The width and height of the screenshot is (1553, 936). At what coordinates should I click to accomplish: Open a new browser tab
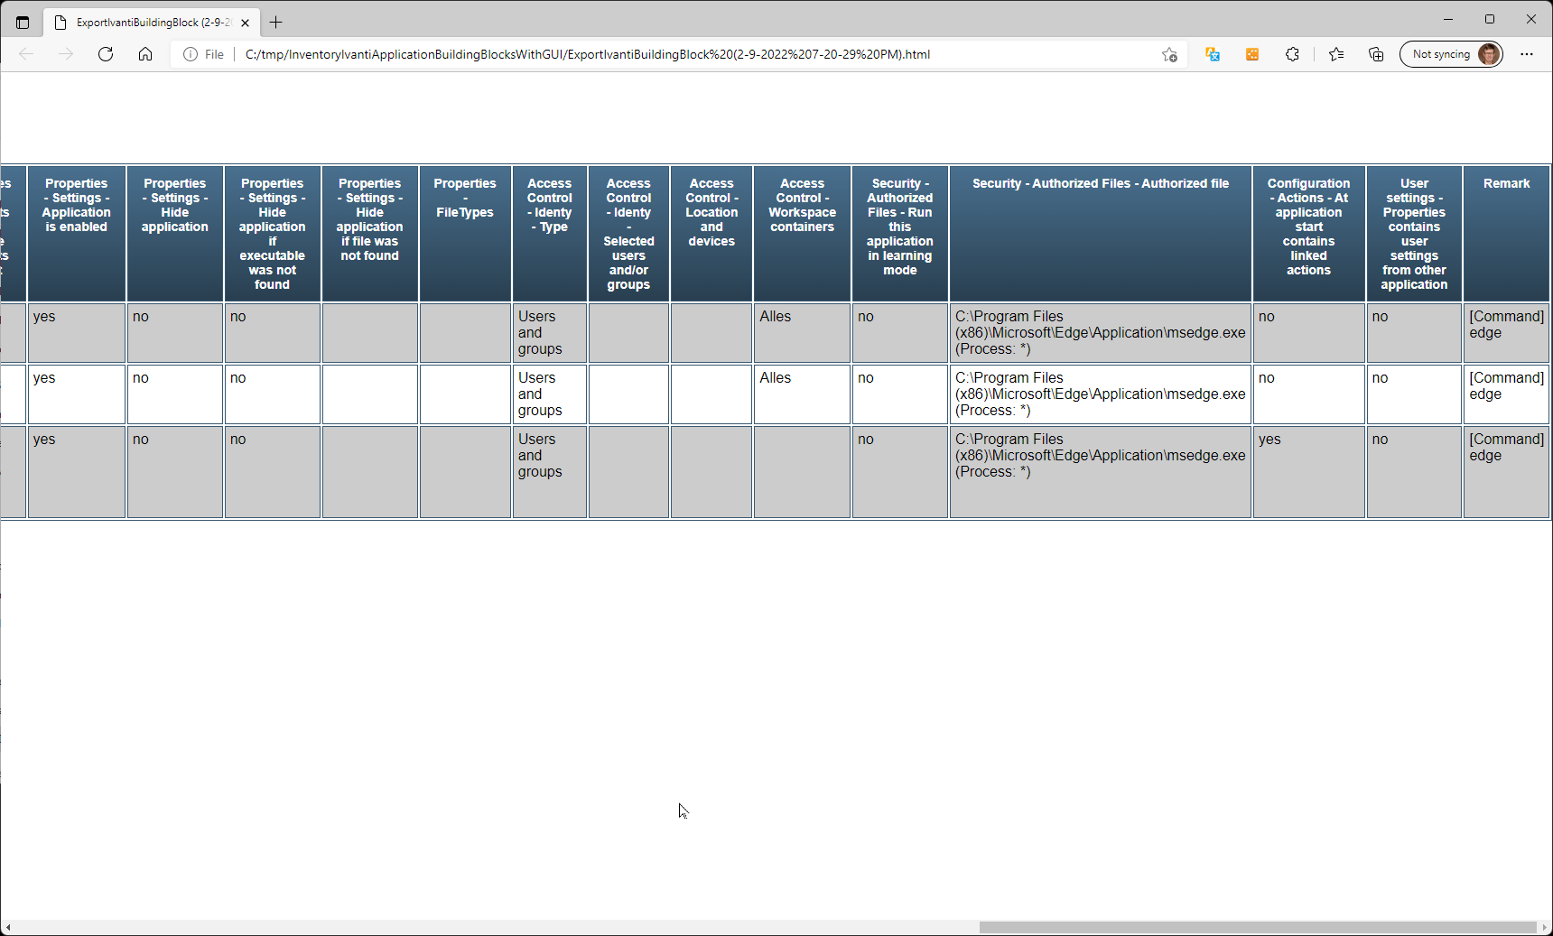coord(276,22)
